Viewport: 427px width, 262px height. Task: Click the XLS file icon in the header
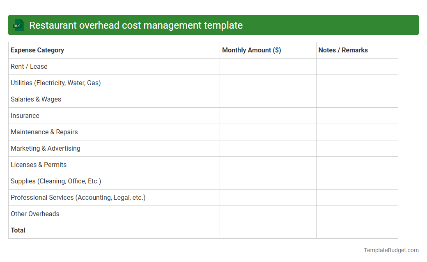point(18,25)
